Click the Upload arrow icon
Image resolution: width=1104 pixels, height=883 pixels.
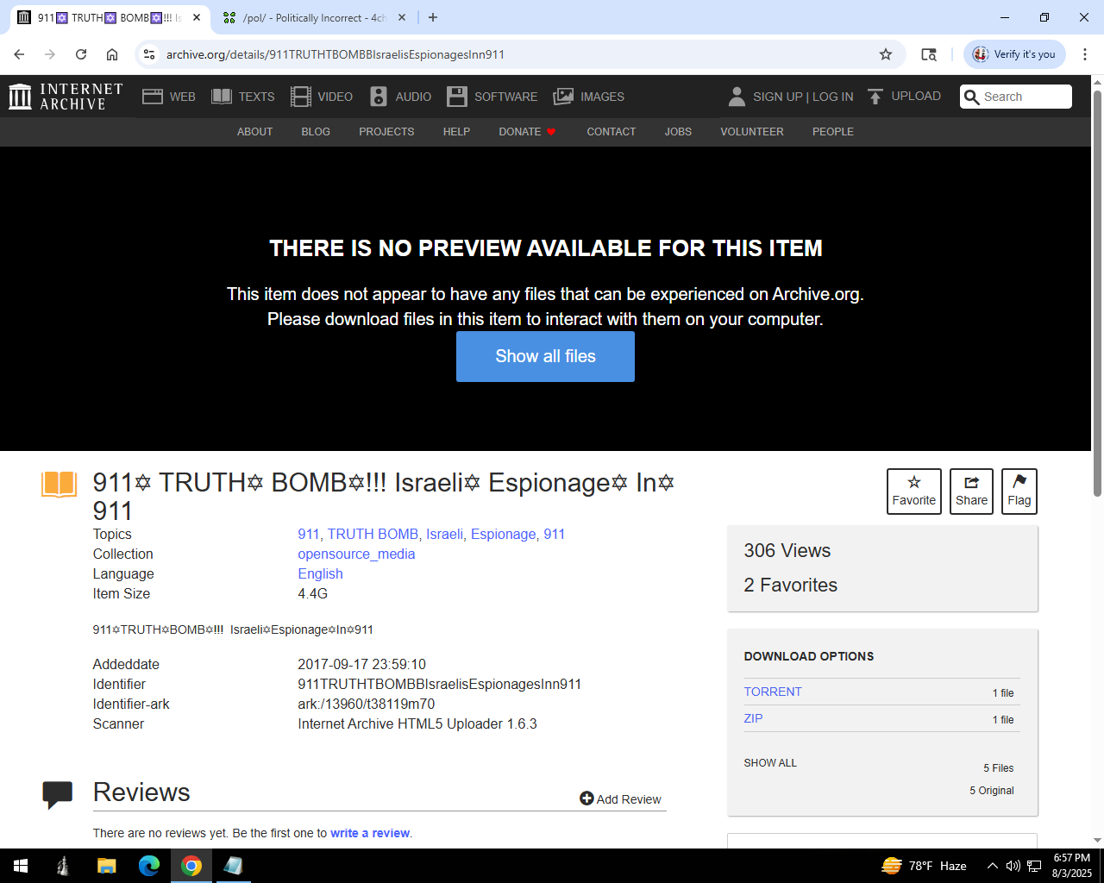[875, 97]
